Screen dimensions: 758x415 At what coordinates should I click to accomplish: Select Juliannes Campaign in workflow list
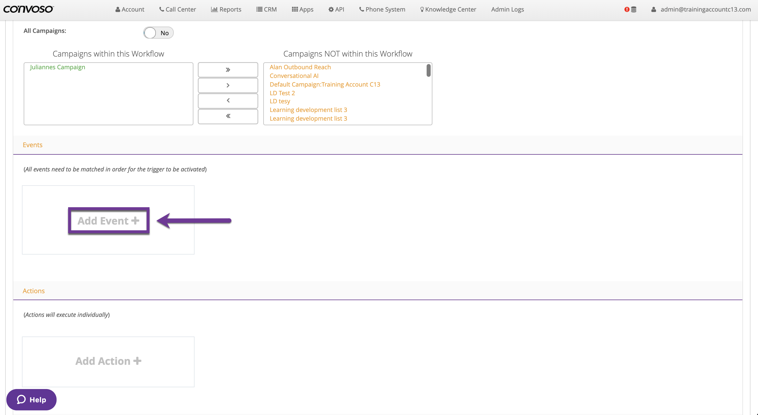[57, 67]
